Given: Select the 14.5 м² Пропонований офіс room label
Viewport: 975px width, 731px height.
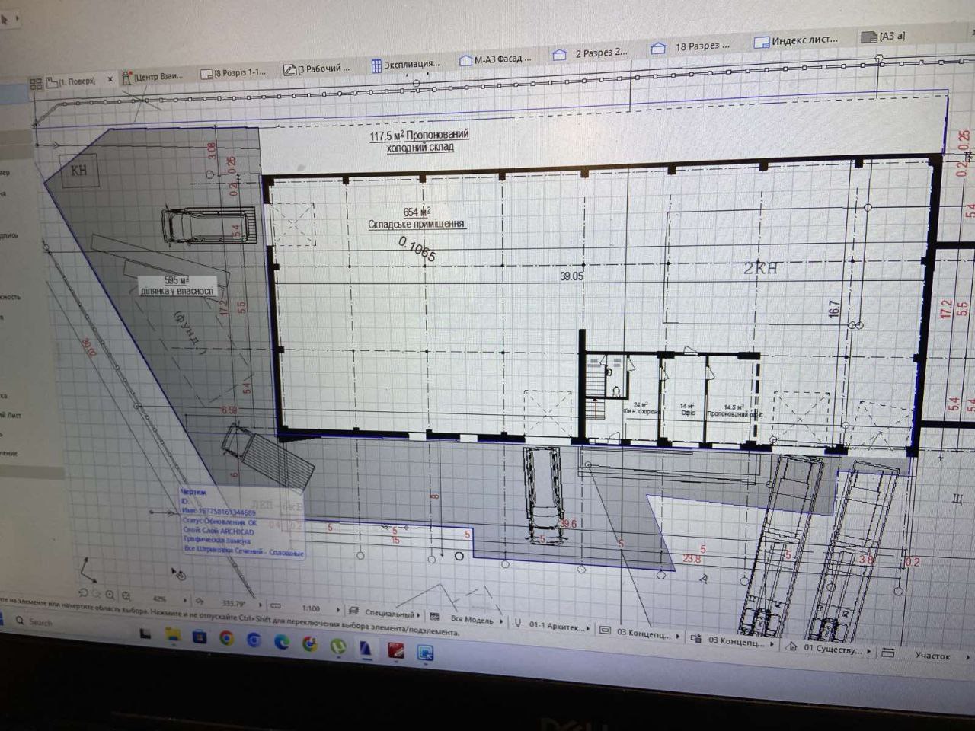Looking at the screenshot, I should pyautogui.click(x=735, y=411).
